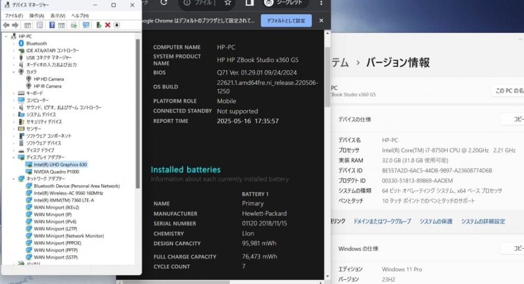Bookmark the page with the star icon
Screen dimensions: 524x284
pos(228,3)
